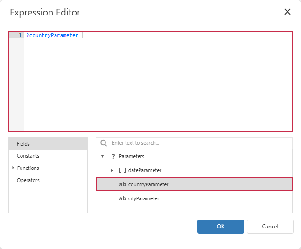The width and height of the screenshot is (301, 249).
Task: Click the dateParameter brackets icon
Action: tap(123, 170)
